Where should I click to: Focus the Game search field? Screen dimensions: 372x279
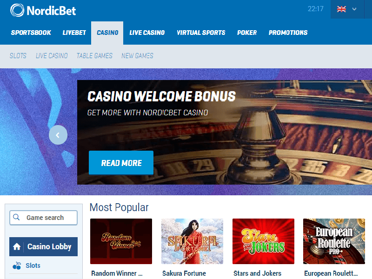pos(43,218)
